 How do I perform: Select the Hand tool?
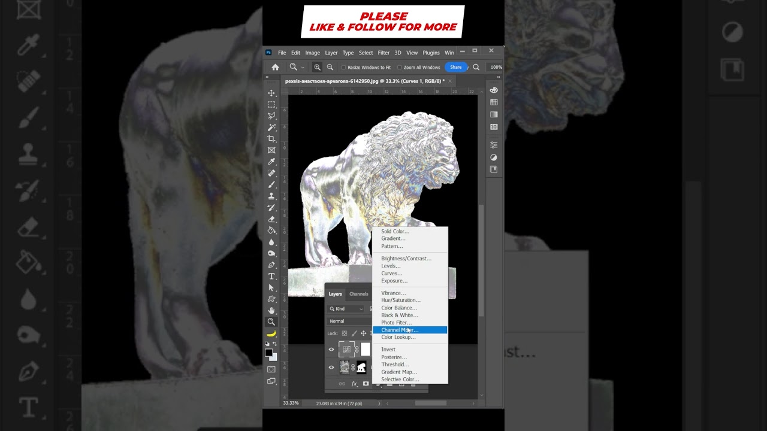tap(271, 310)
